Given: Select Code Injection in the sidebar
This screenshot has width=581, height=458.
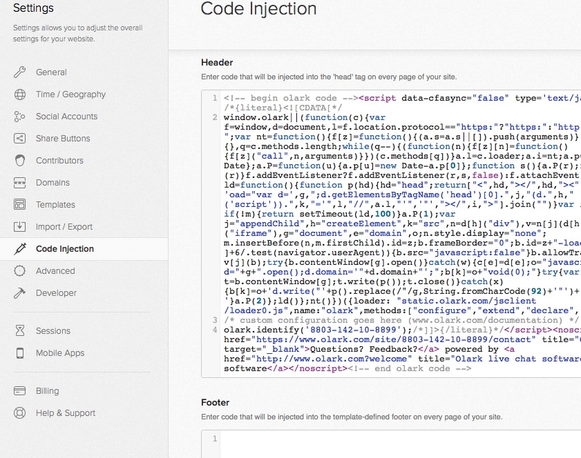Looking at the screenshot, I should tap(64, 249).
